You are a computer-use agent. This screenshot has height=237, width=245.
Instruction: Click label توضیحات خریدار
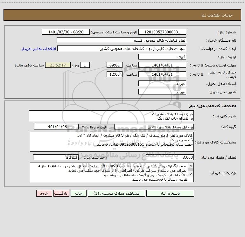tap(223, 173)
